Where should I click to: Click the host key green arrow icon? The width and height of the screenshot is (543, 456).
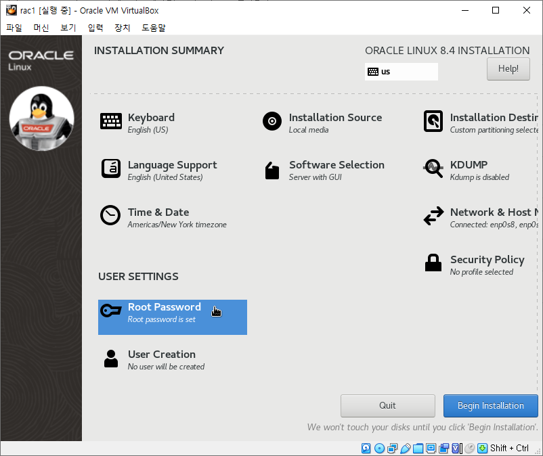pyautogui.click(x=482, y=449)
